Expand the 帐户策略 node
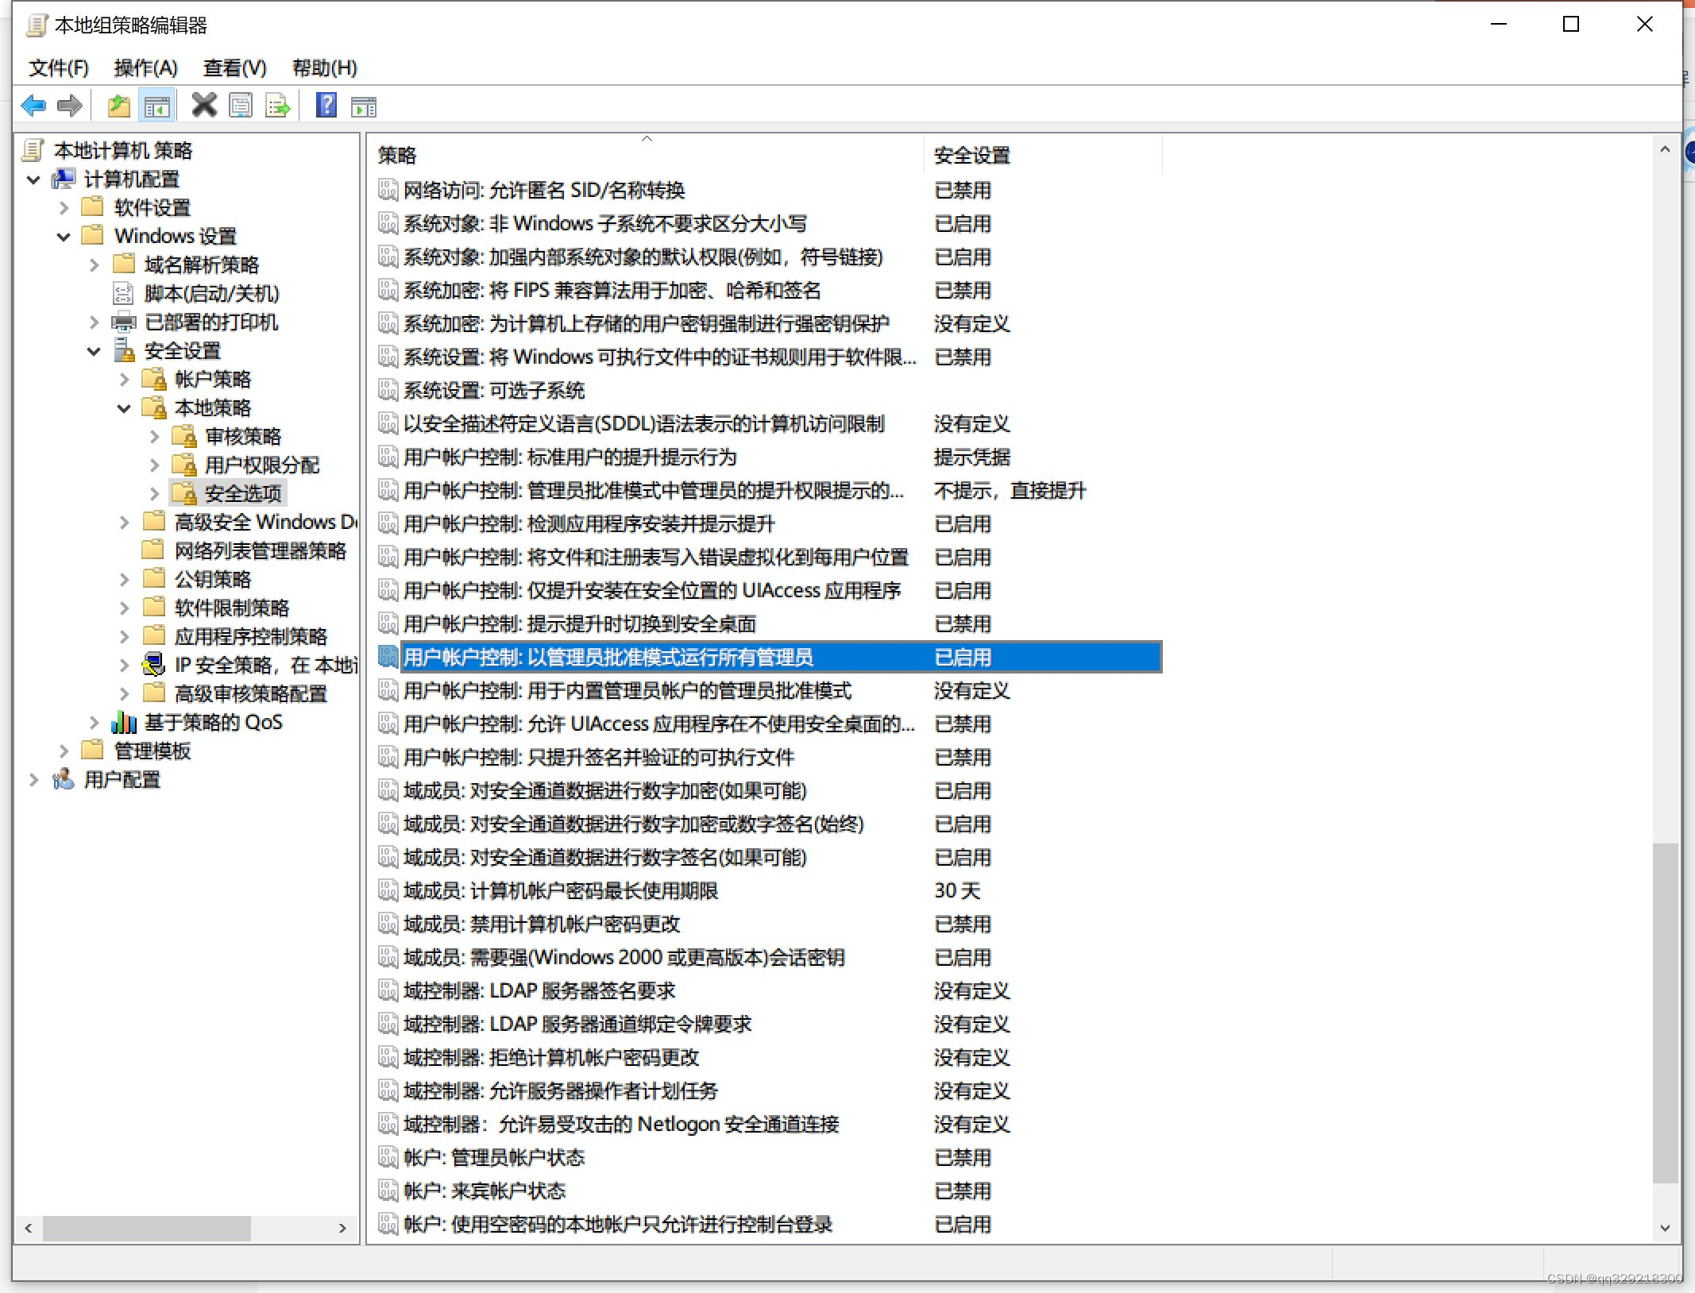 [x=124, y=380]
